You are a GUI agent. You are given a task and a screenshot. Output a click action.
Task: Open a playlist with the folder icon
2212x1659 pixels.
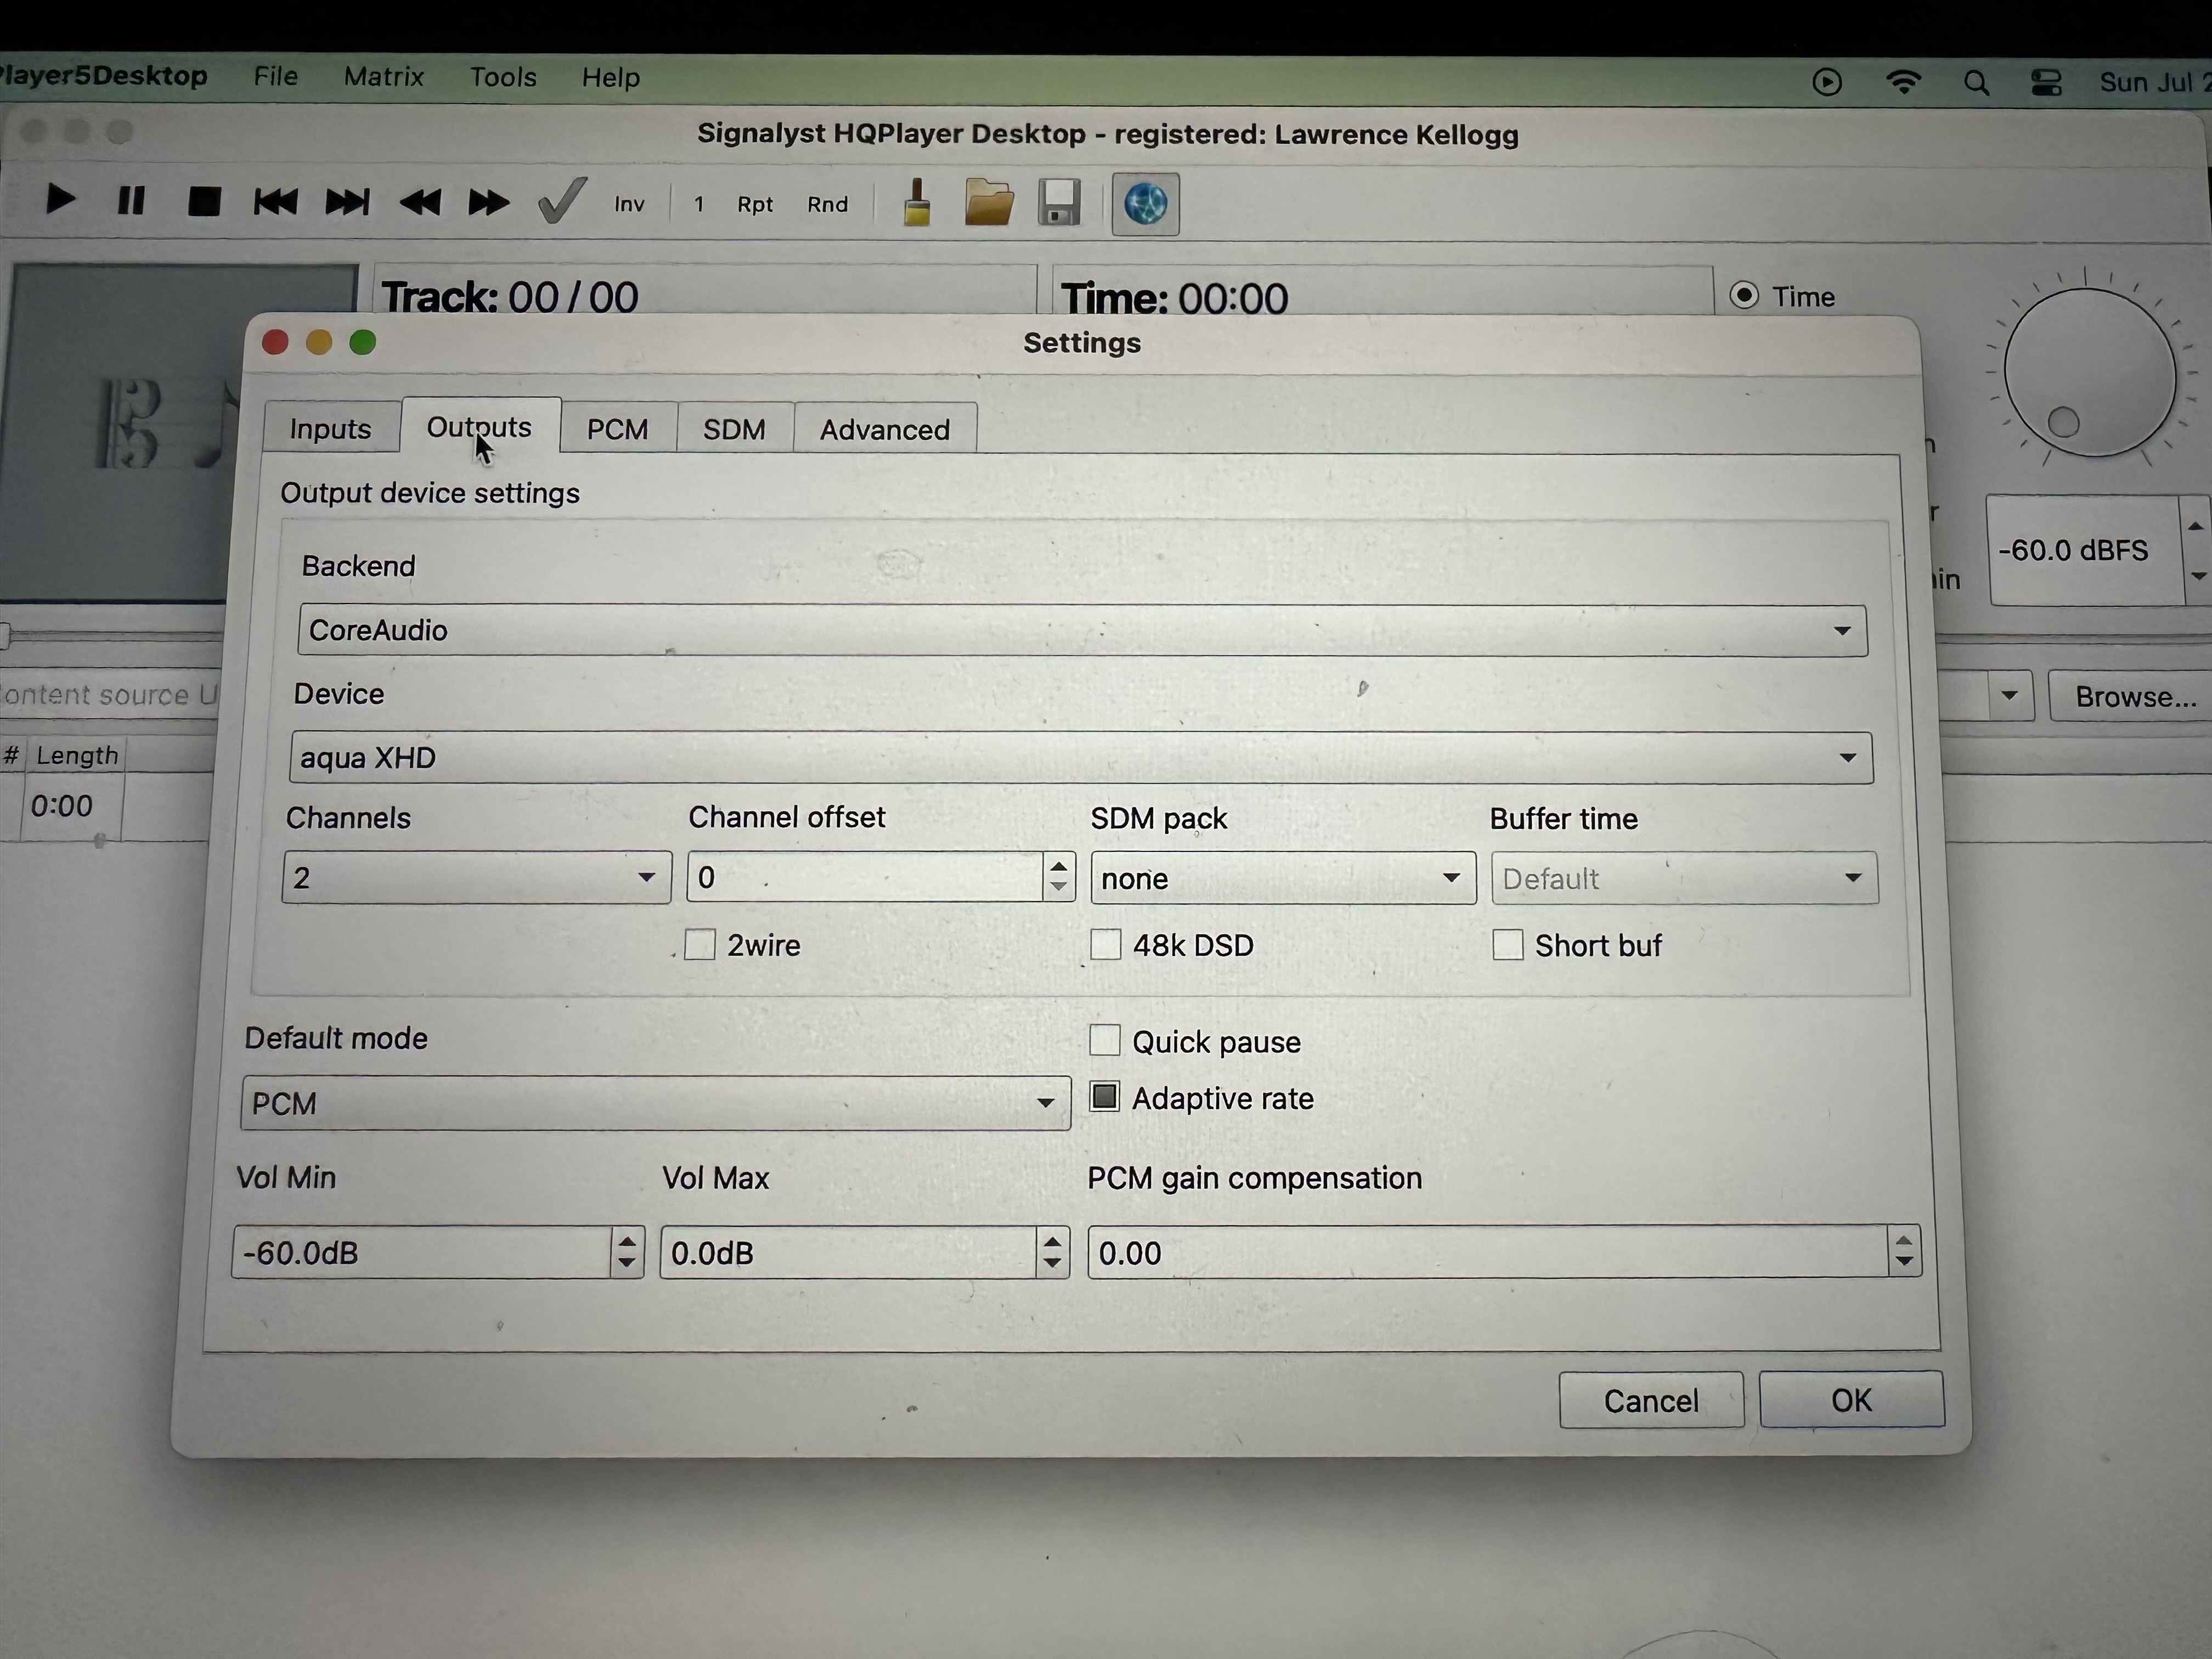click(x=989, y=203)
